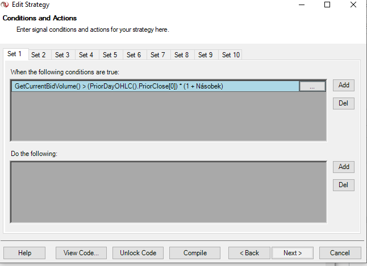The image size is (367, 266).
Task: Add a new condition to the conditions list
Action: tap(344, 85)
